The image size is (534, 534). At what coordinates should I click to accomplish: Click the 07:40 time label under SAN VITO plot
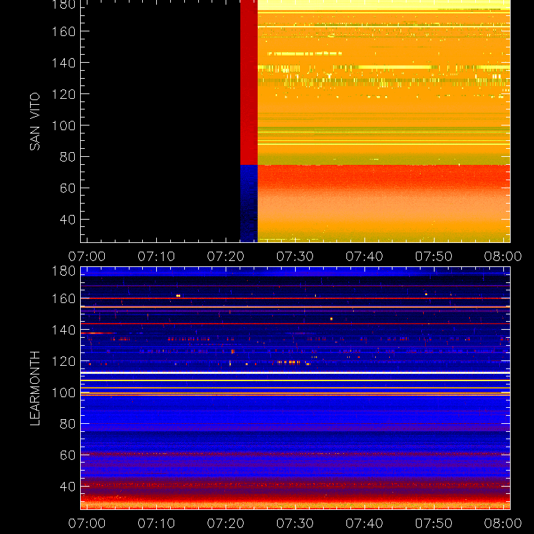pyautogui.click(x=364, y=256)
